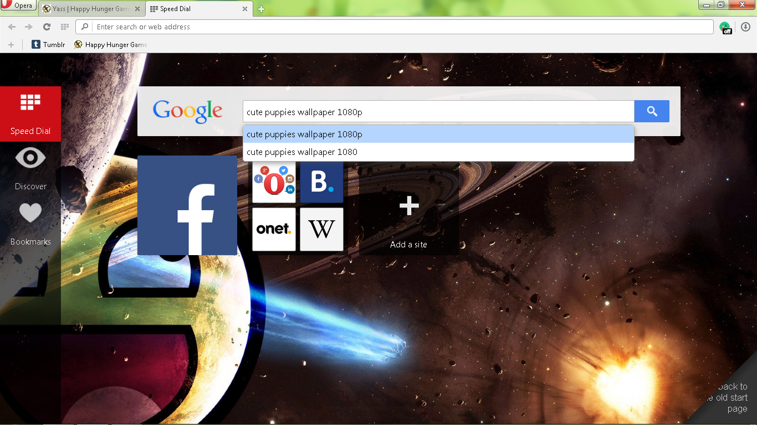Reload the current page
757x425 pixels.
click(47, 27)
